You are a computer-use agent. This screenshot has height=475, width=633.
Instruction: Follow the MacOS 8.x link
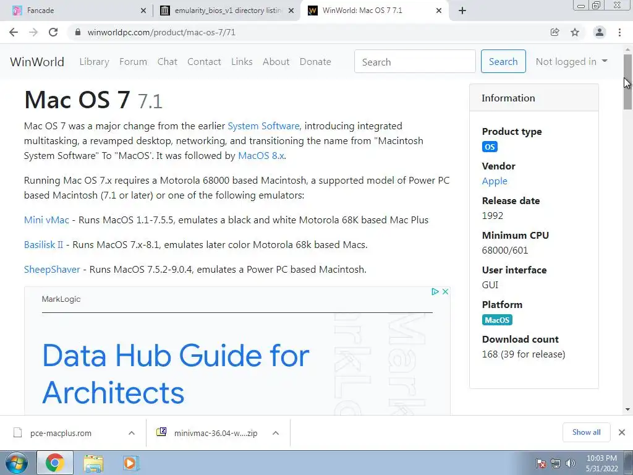pos(261,156)
